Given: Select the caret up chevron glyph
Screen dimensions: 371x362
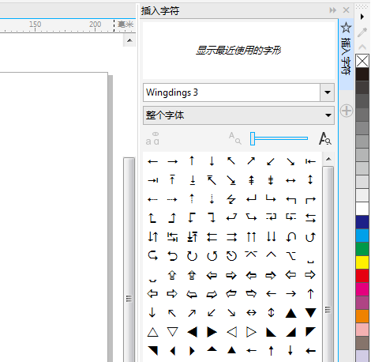Looking at the screenshot, I should pyautogui.click(x=271, y=255).
